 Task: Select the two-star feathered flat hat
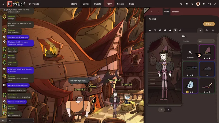click(190, 69)
